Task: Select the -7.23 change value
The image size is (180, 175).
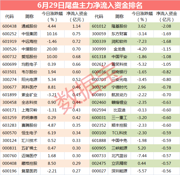Action: (142, 42)
